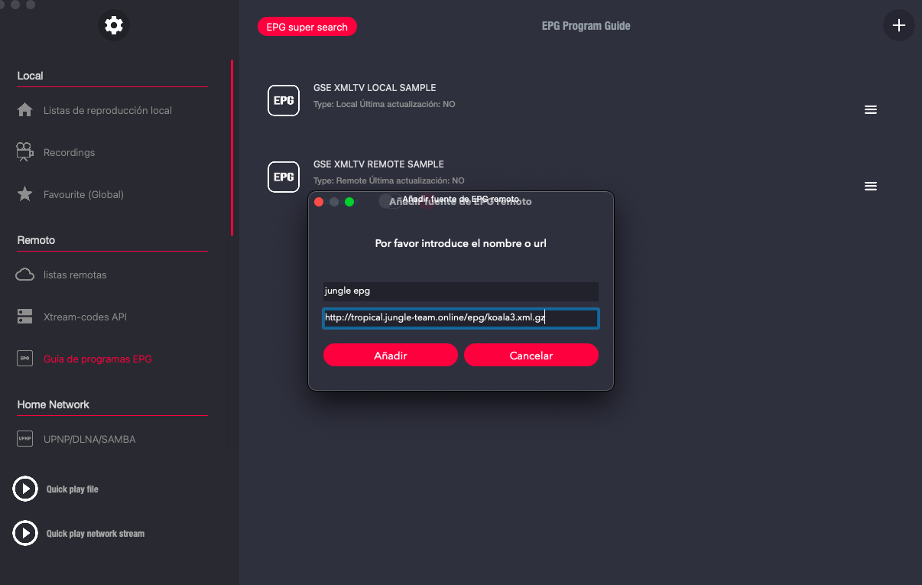
Task: Click the GSE XMLTV REMOTE SAMPLE EPG icon
Action: pyautogui.click(x=284, y=177)
